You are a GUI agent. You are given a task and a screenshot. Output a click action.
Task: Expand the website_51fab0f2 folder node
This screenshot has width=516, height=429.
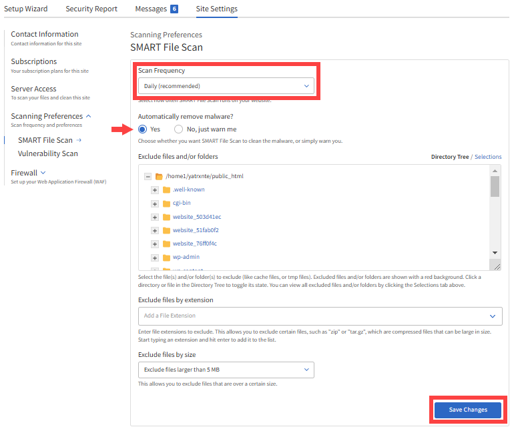point(155,231)
